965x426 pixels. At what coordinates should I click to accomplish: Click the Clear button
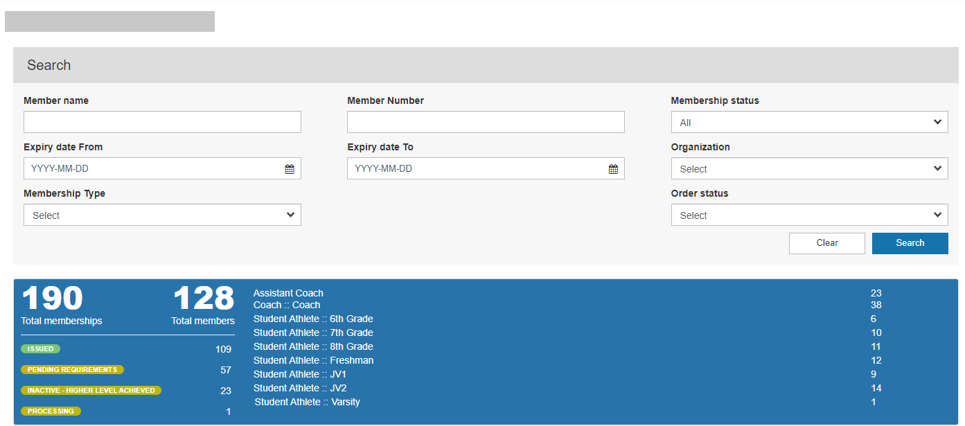(x=827, y=243)
